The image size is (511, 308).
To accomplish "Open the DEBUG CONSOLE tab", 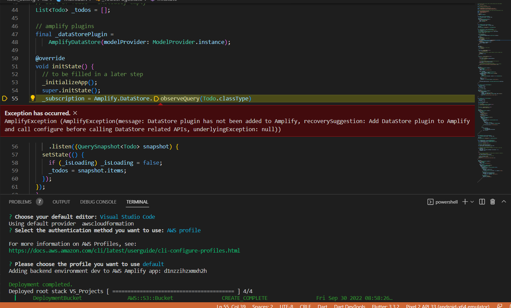I will pyautogui.click(x=98, y=202).
